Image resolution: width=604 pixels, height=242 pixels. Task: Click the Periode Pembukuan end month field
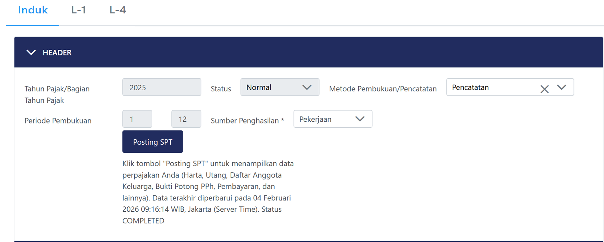click(x=186, y=119)
